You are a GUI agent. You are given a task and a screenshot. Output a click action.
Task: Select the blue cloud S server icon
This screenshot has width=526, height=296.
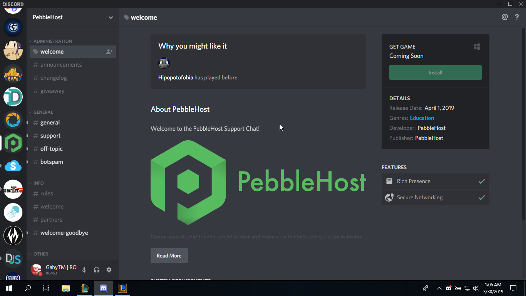[13, 166]
